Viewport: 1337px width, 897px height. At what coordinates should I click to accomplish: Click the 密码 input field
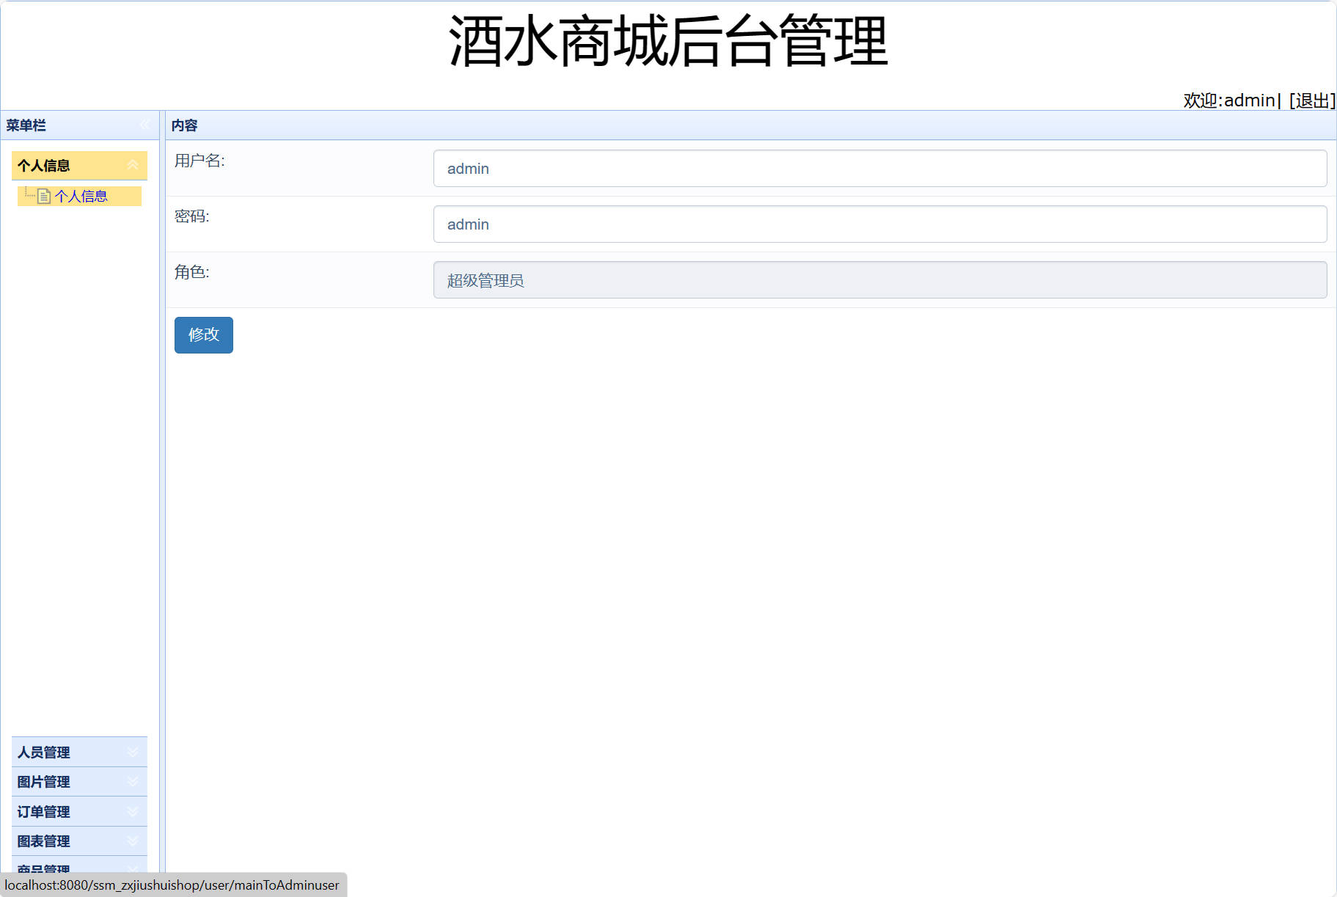coord(879,224)
